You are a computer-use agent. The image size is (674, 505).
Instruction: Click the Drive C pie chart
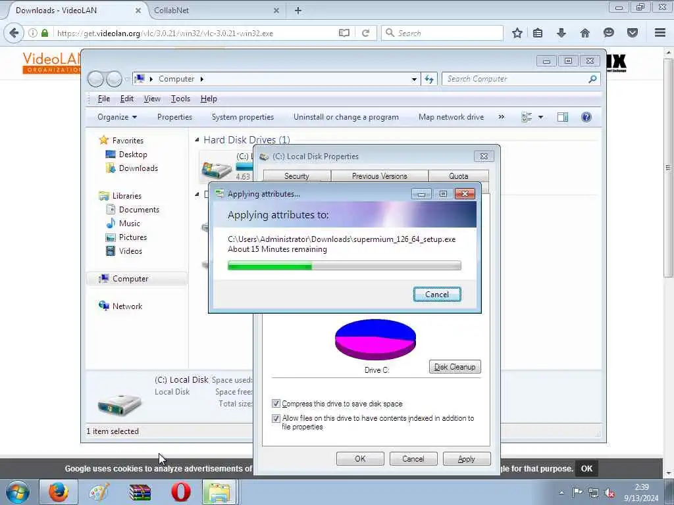pyautogui.click(x=375, y=340)
